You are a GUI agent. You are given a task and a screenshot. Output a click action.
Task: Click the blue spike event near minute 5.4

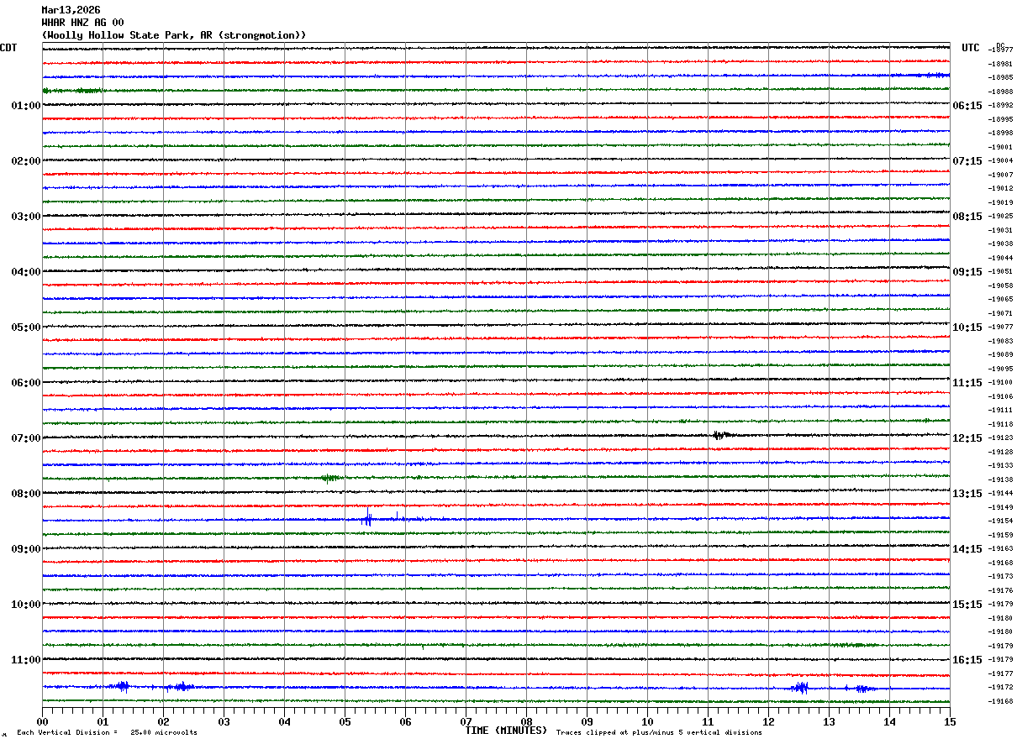tap(367, 519)
